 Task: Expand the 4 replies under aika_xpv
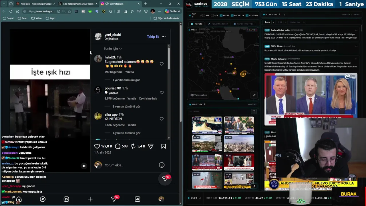pyautogui.click(x=126, y=133)
